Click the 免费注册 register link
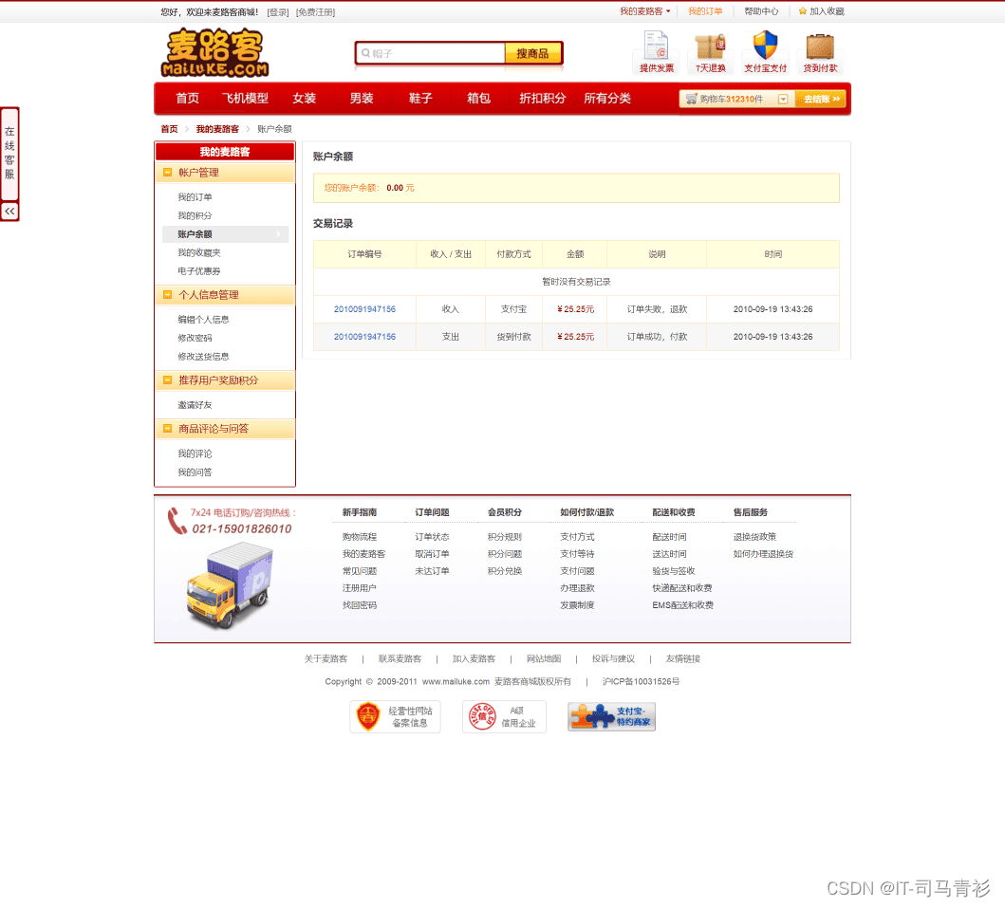 [x=315, y=12]
